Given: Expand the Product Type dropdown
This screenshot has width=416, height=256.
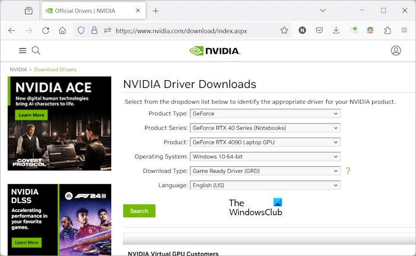Looking at the screenshot, I should (264, 113).
